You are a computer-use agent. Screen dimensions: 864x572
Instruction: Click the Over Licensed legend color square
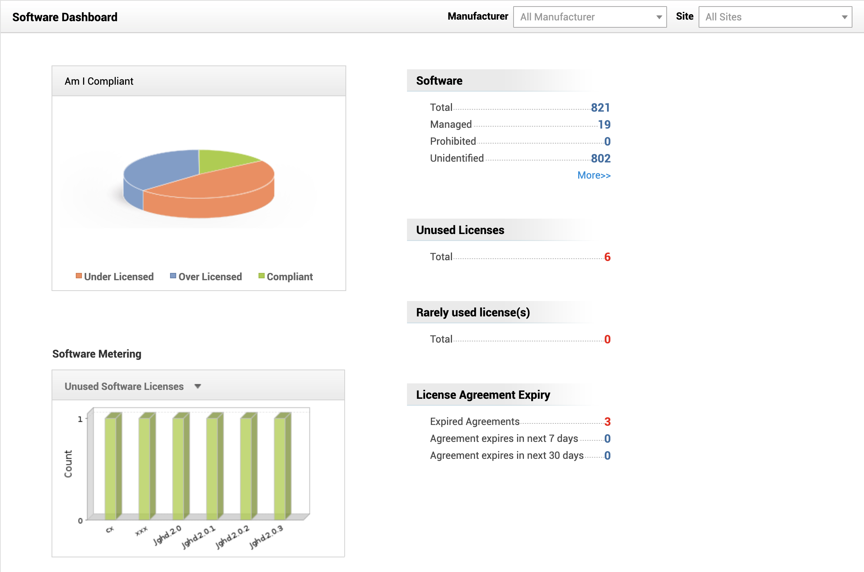click(173, 276)
